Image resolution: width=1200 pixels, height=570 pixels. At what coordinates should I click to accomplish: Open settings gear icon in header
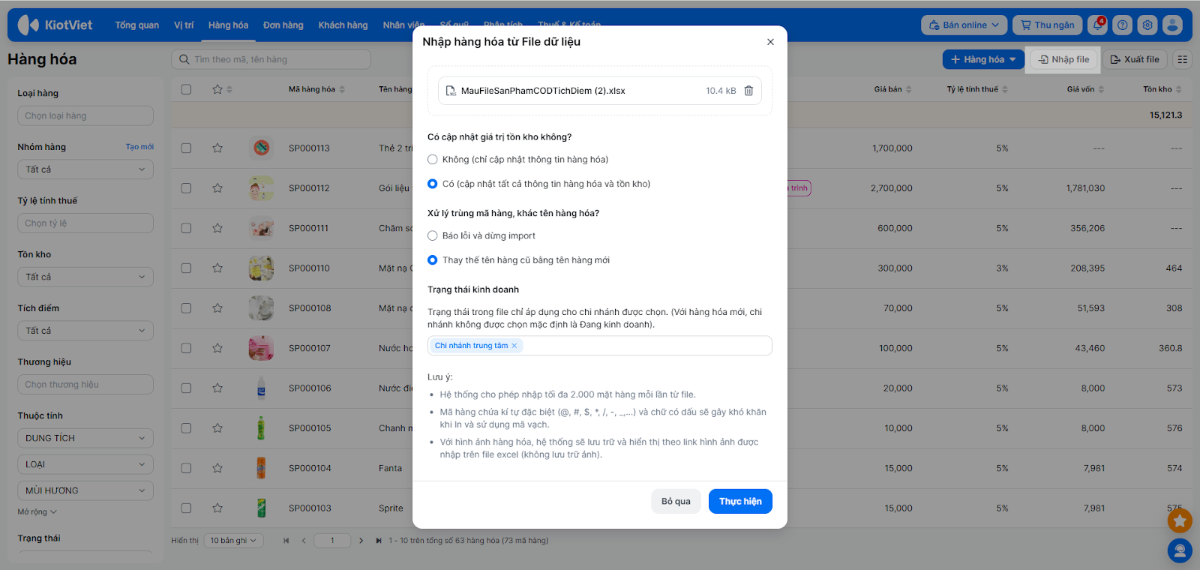pos(1147,25)
